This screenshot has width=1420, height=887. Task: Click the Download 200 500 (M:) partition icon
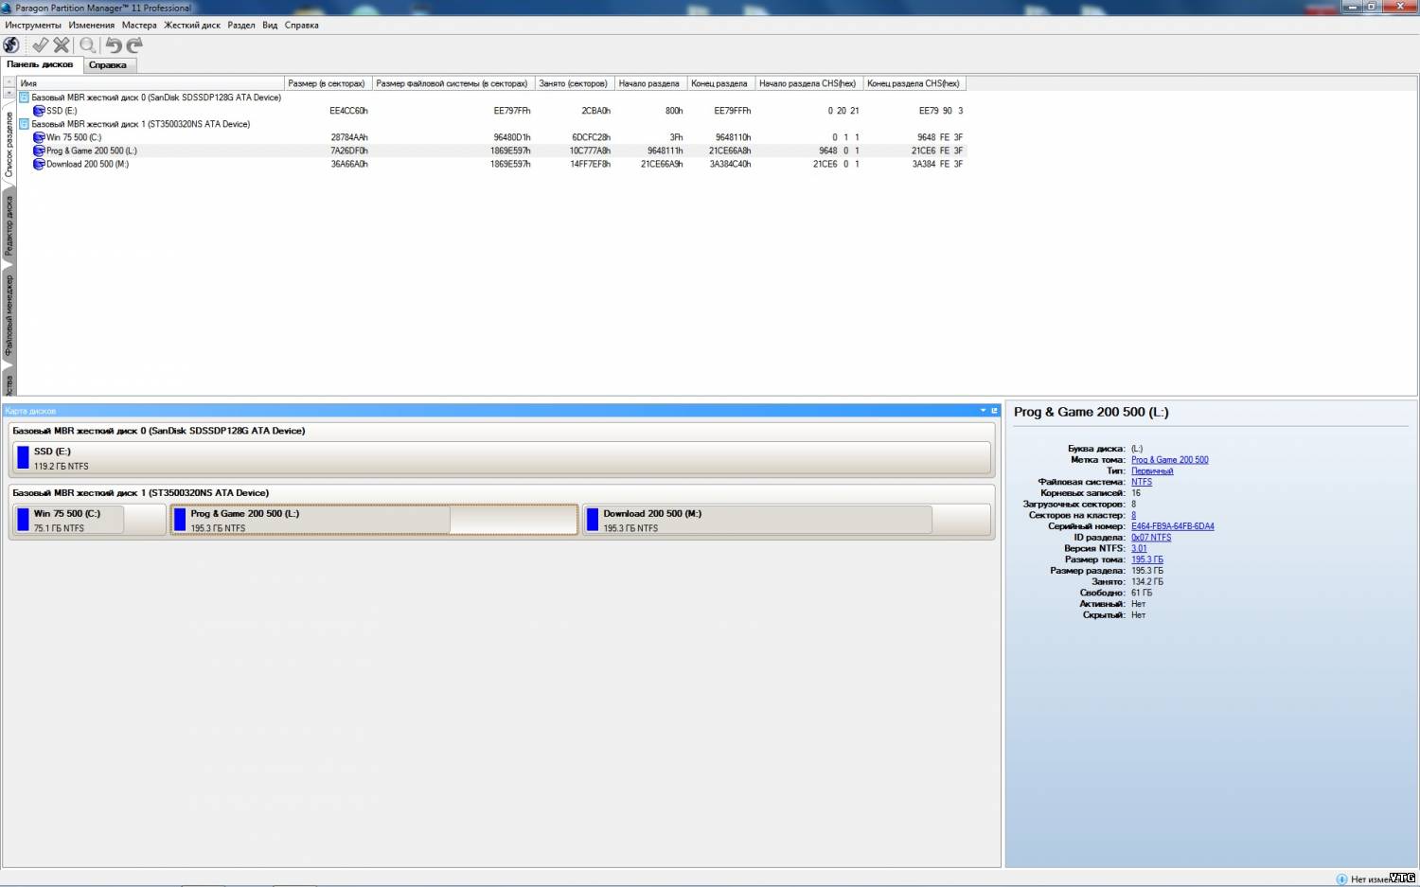pos(39,164)
